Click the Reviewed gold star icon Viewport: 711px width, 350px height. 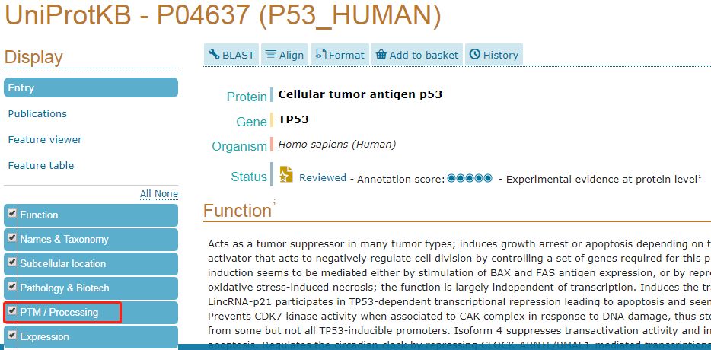tap(286, 174)
